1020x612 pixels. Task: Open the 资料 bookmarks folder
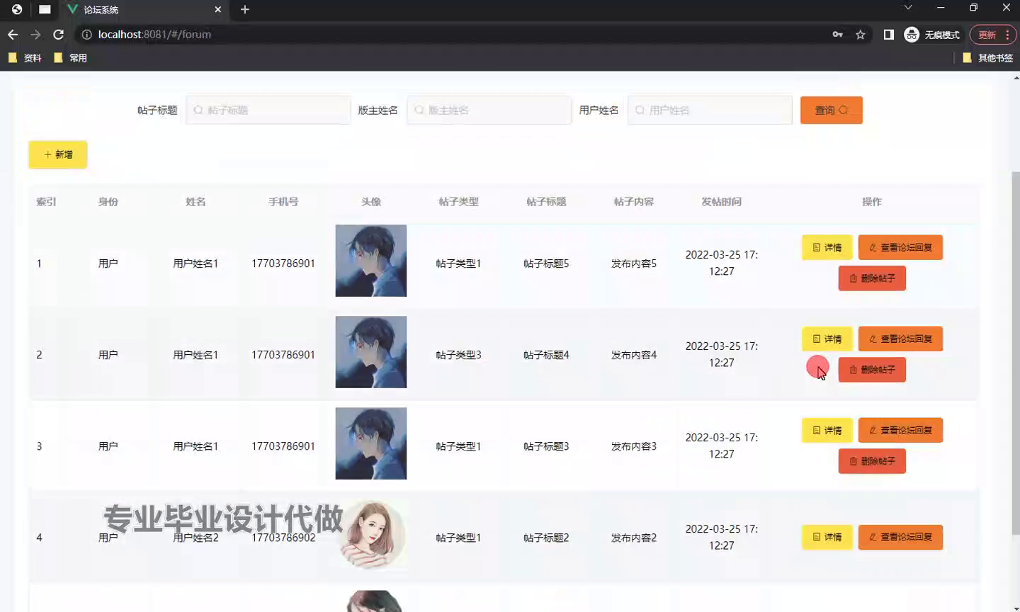[25, 58]
